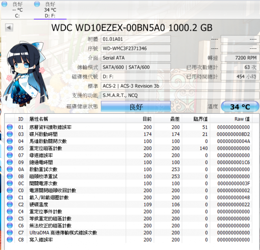The width and height of the screenshot is (260, 250).
Task: Click status icon of attribute 01 row
Action: coord(10,127)
